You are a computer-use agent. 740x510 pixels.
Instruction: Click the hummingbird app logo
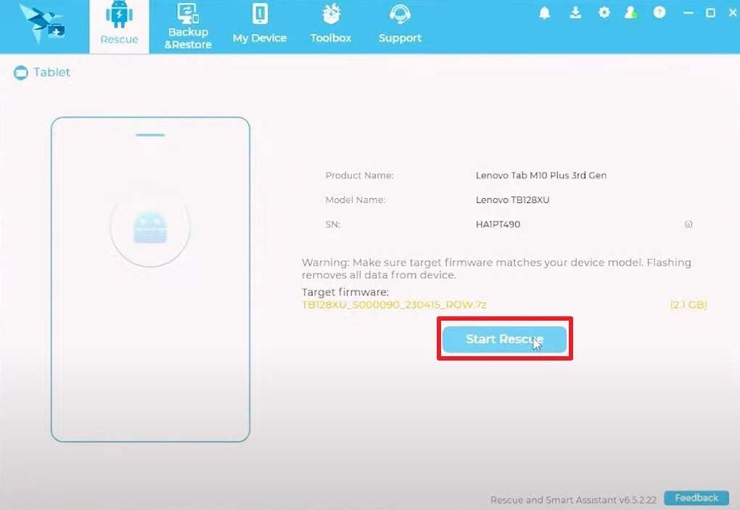click(42, 23)
